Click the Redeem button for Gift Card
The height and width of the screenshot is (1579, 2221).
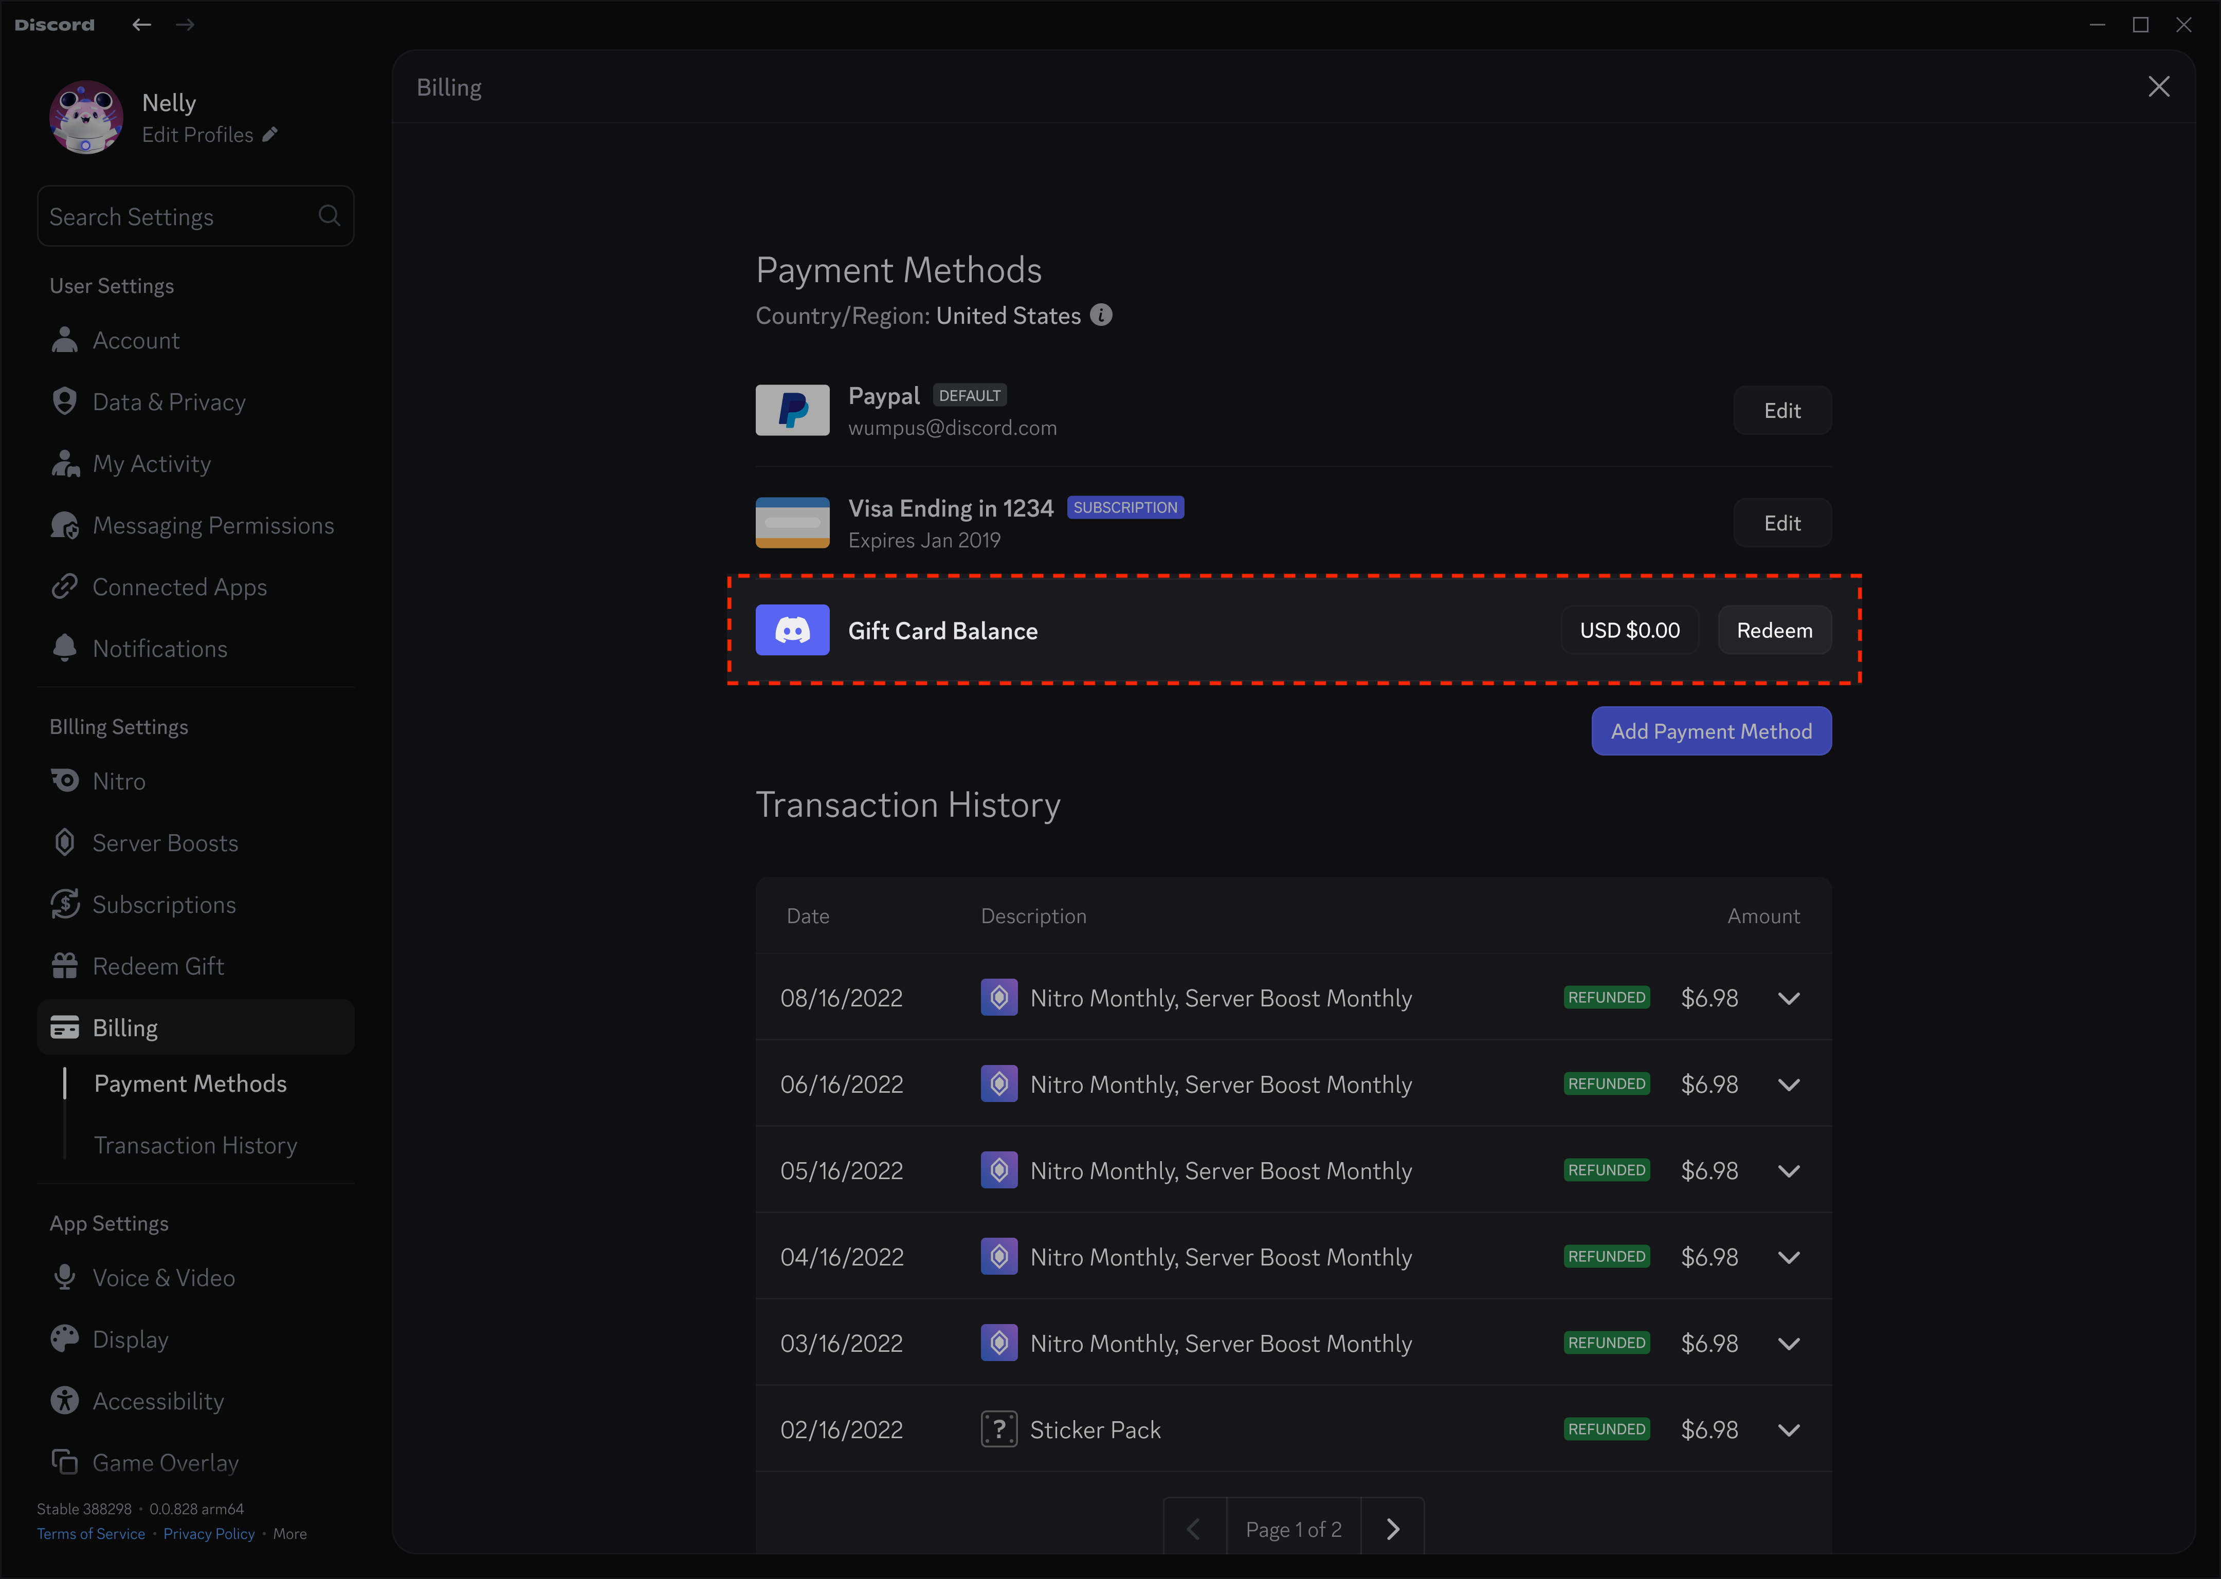tap(1775, 630)
